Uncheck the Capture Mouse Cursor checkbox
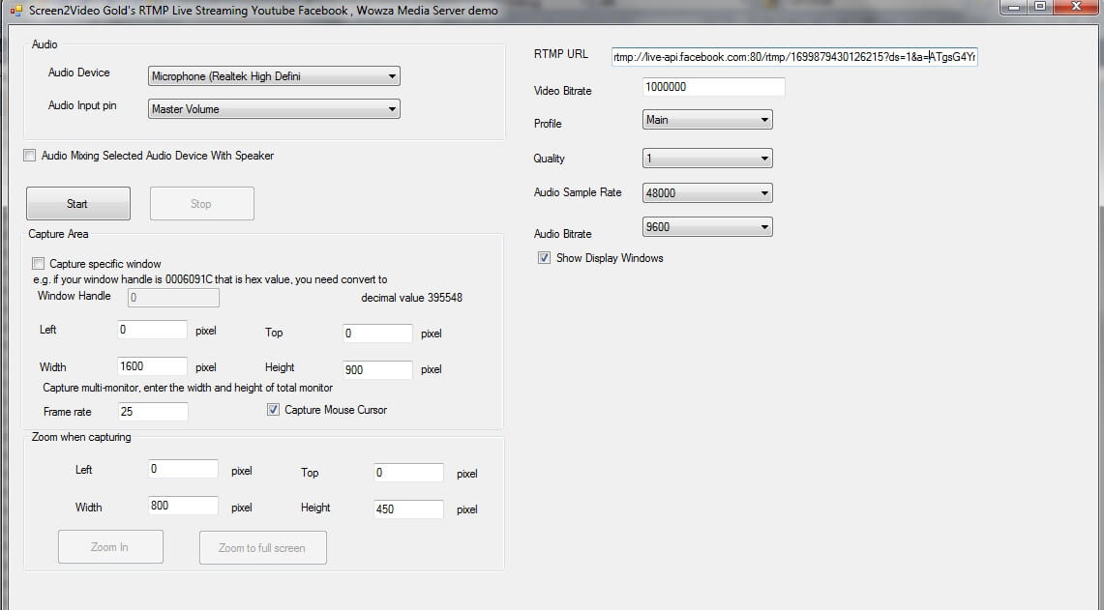Image resolution: width=1104 pixels, height=610 pixels. [x=274, y=410]
